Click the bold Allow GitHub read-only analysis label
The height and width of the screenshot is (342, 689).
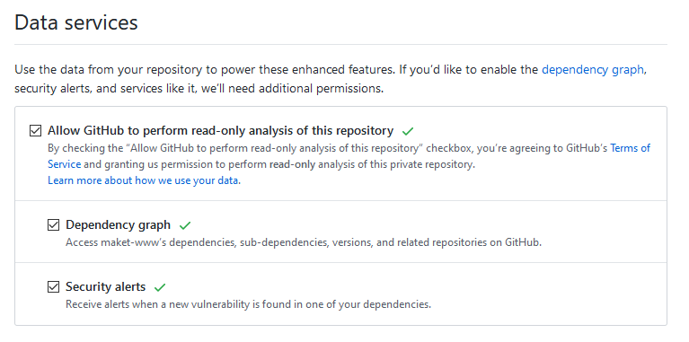221,131
